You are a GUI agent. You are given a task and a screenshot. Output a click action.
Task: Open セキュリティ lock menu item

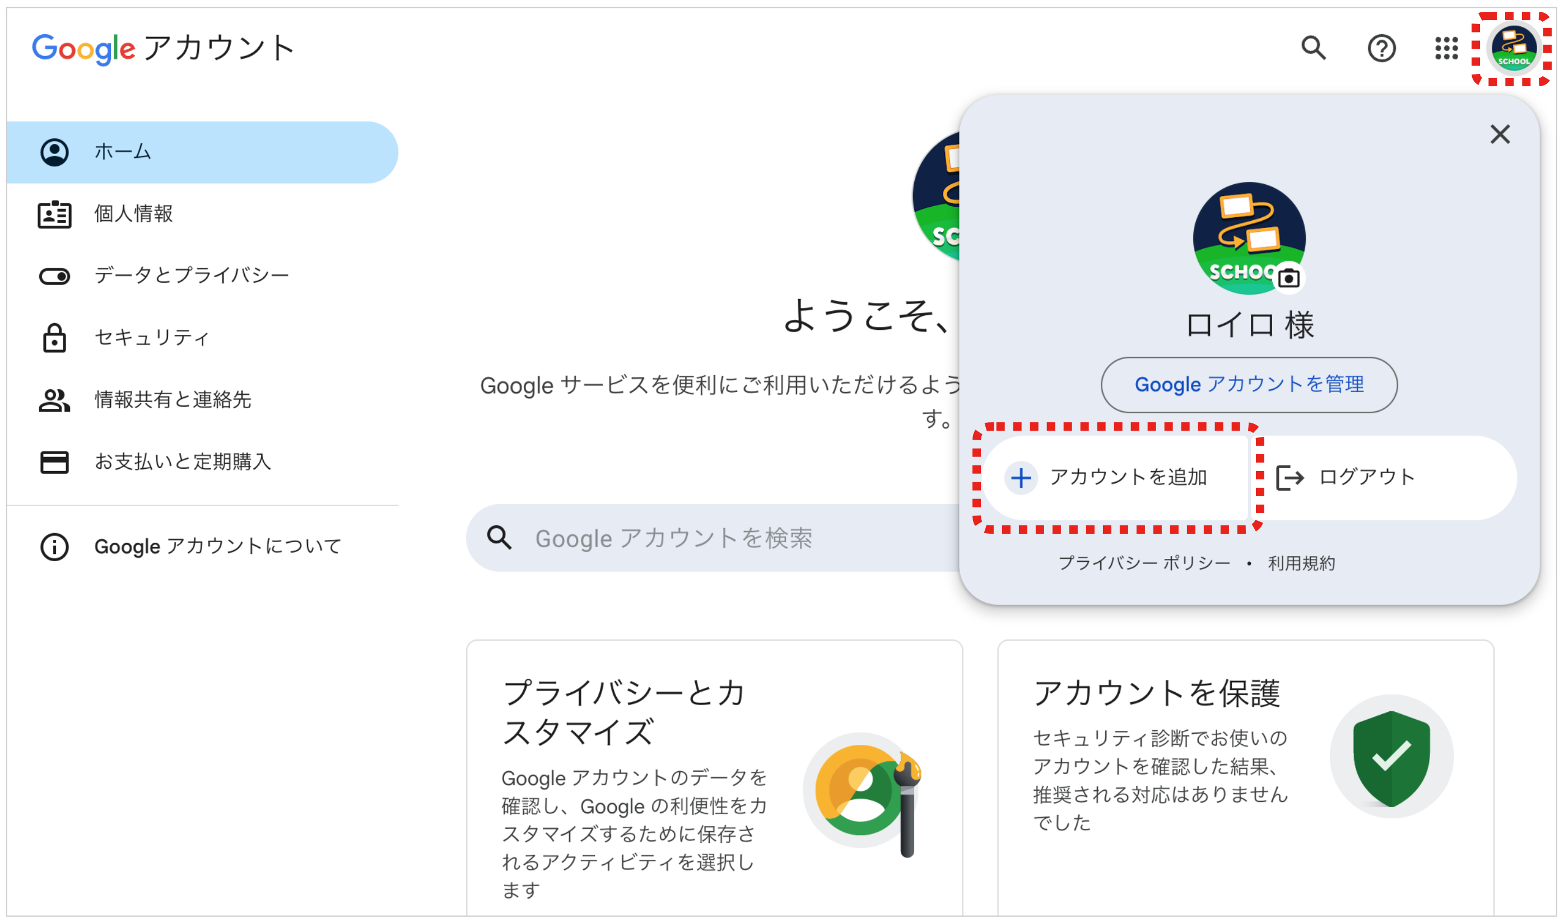pyautogui.click(x=151, y=338)
